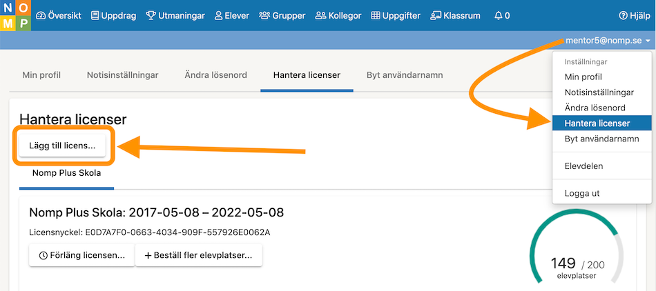Choose Logga ut from menu
Image resolution: width=656 pixels, height=291 pixels.
coord(582,193)
